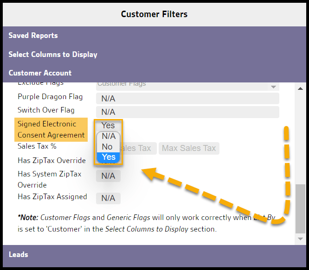Select N/A in the open consent list
The height and width of the screenshot is (270, 309).
[109, 136]
